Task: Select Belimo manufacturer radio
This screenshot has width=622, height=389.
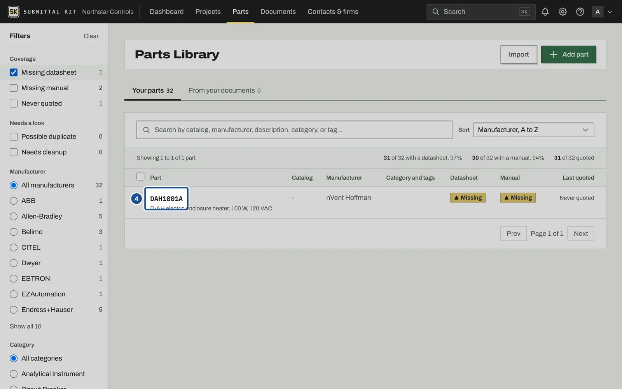Action: 14,232
